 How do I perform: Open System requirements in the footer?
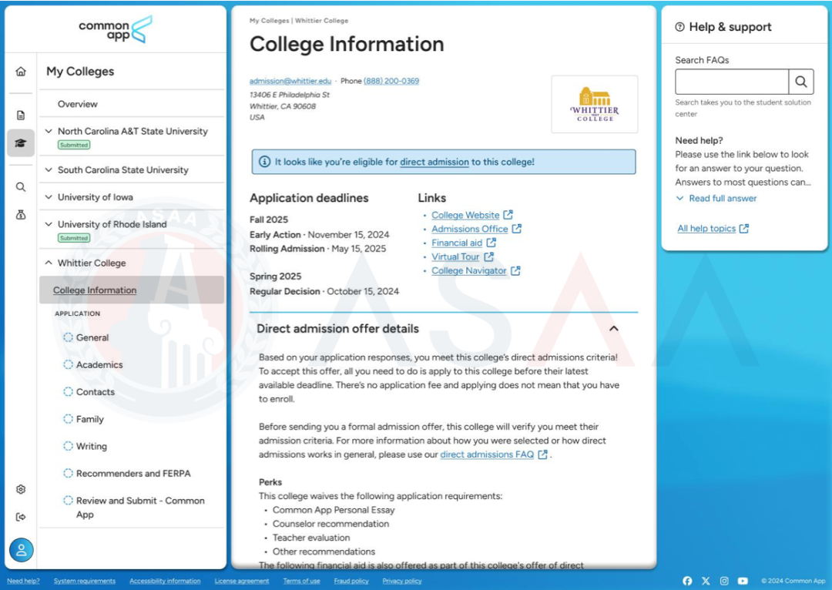click(85, 581)
